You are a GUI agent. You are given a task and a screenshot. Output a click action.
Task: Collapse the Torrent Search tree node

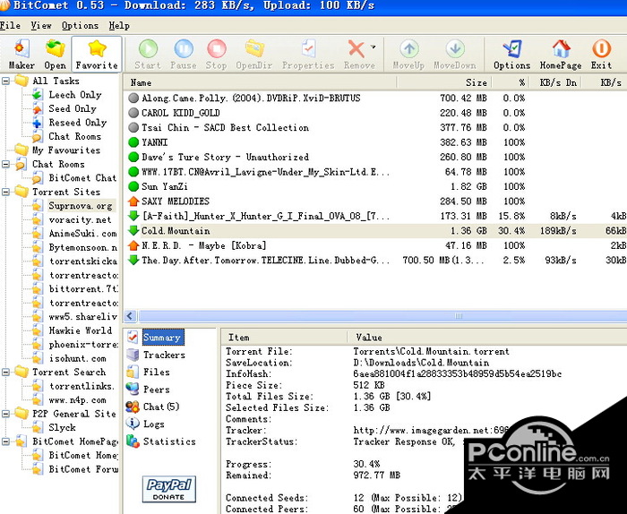[x=6, y=373]
